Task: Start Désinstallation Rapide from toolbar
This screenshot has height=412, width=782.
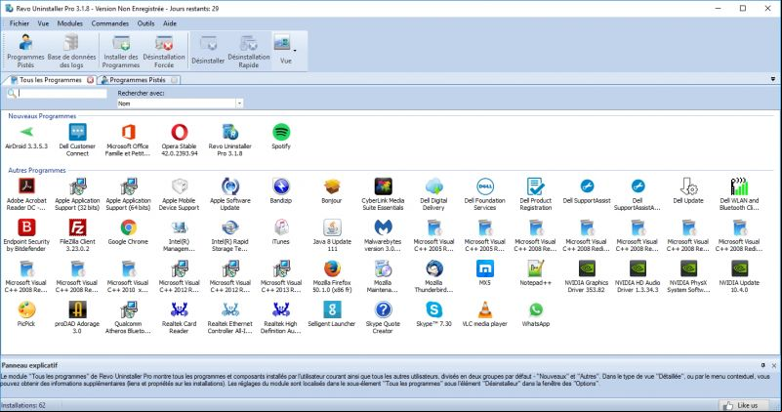Action: [x=248, y=52]
